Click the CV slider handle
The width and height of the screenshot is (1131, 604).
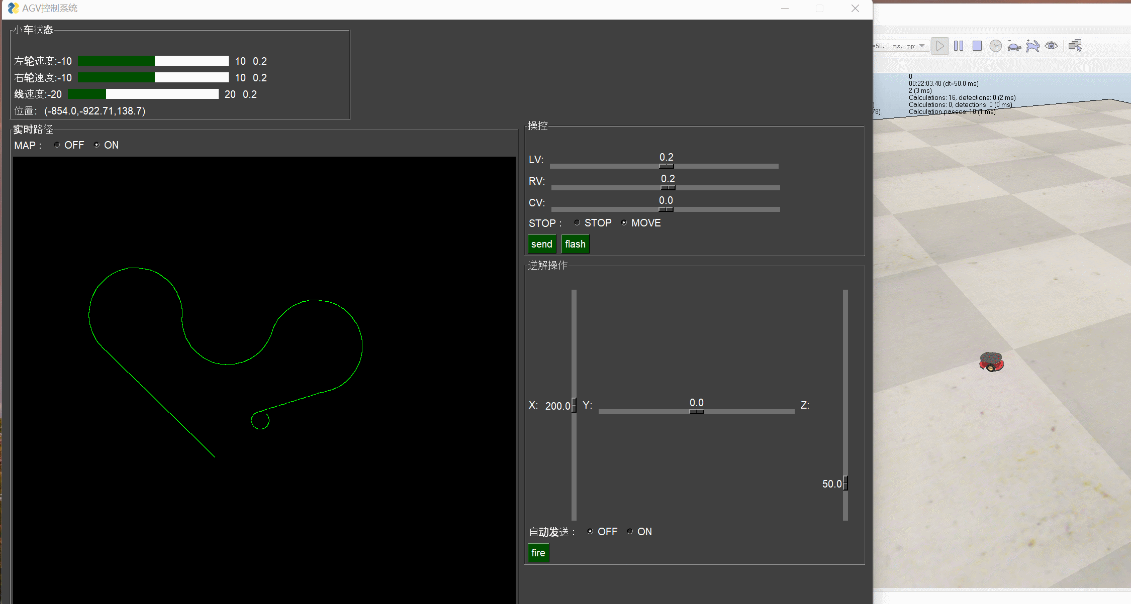[666, 209]
